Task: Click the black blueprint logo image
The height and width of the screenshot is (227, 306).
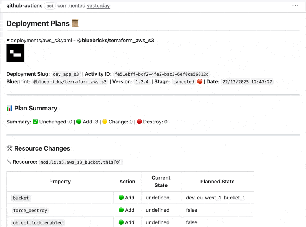Action: tap(15, 53)
